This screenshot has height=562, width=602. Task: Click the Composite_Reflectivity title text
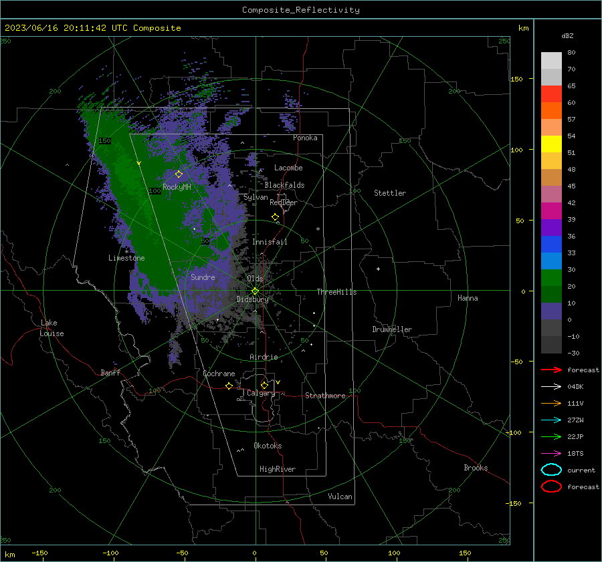(x=301, y=10)
